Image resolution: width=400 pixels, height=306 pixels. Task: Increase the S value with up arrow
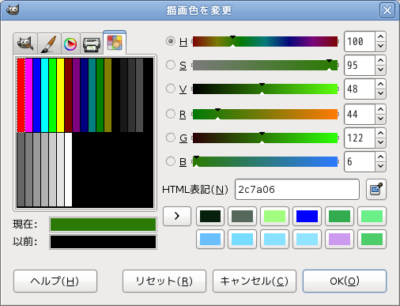pyautogui.click(x=380, y=61)
